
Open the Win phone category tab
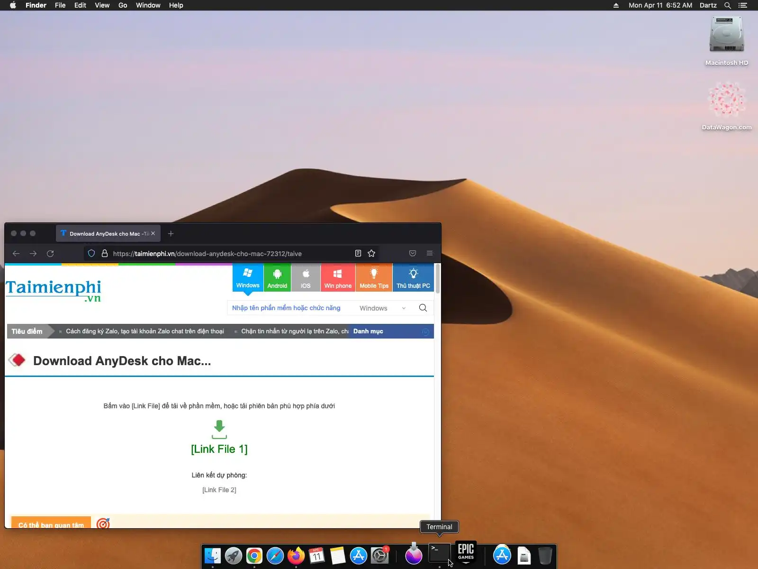[338, 277]
